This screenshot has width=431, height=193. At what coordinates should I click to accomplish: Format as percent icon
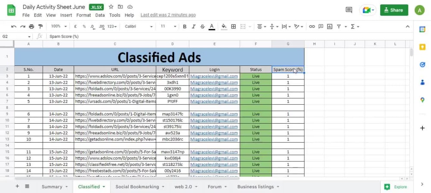pyautogui.click(x=84, y=27)
